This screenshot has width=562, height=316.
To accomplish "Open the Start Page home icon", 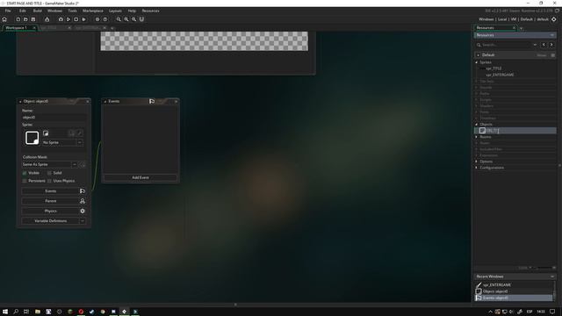I will click(4, 19).
